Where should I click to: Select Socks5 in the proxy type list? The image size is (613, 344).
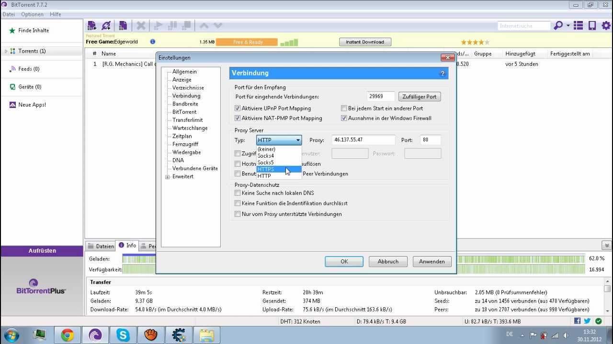(x=279, y=162)
